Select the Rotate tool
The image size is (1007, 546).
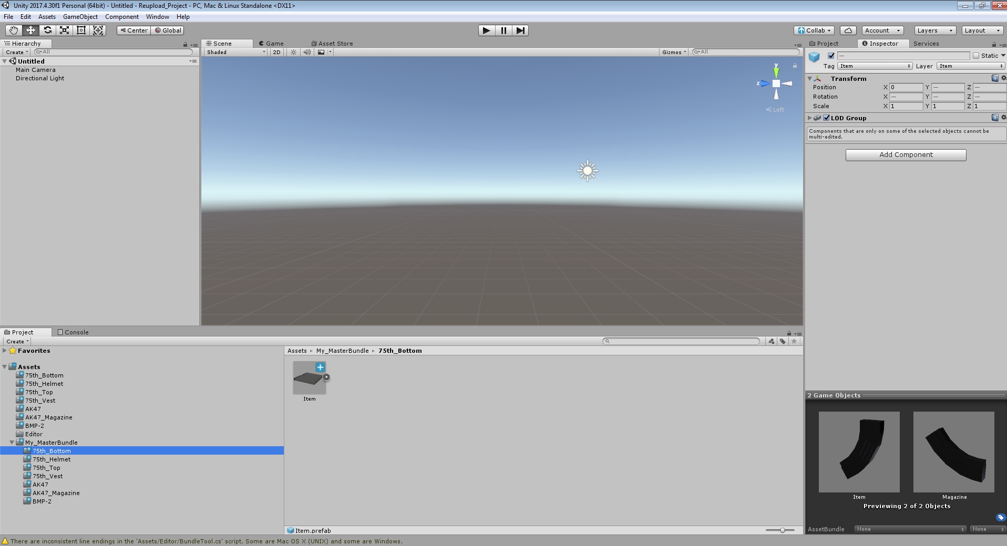click(x=47, y=30)
